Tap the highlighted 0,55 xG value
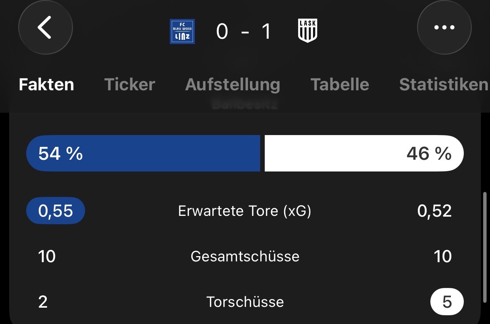This screenshot has width=490, height=324. click(x=55, y=211)
